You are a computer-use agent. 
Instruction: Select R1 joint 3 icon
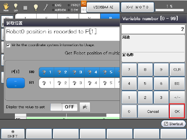pyautogui.click(x=77, y=83)
